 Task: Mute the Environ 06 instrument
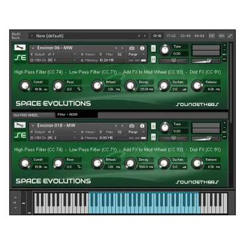[153, 59]
